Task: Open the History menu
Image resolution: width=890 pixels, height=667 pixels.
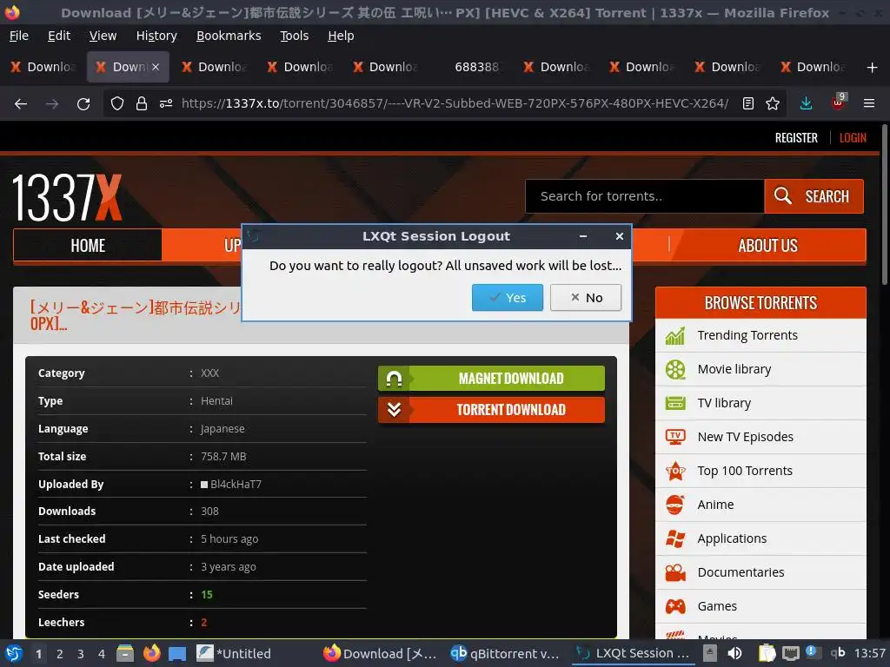Action: coord(156,36)
